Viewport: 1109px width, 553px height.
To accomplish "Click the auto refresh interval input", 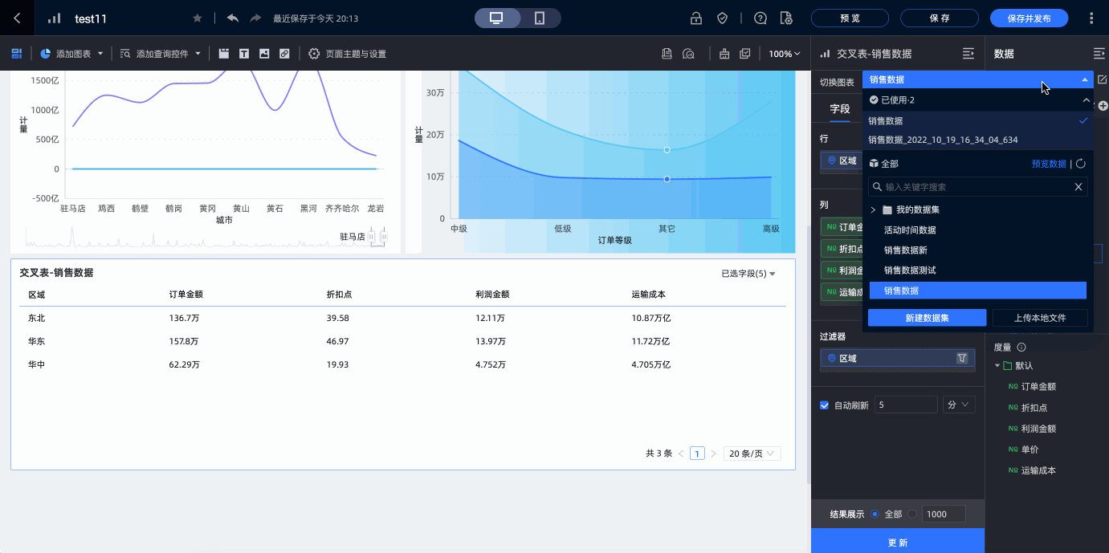I will (x=905, y=405).
